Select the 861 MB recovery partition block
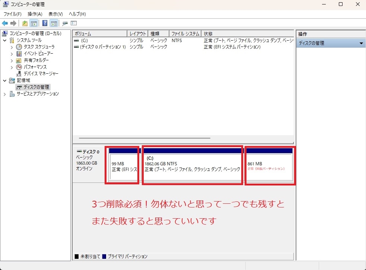Viewport: 366px width, 270px height. (269, 165)
